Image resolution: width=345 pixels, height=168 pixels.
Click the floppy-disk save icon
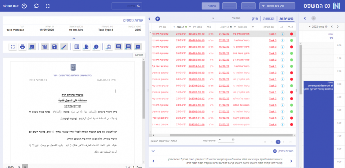(54, 47)
